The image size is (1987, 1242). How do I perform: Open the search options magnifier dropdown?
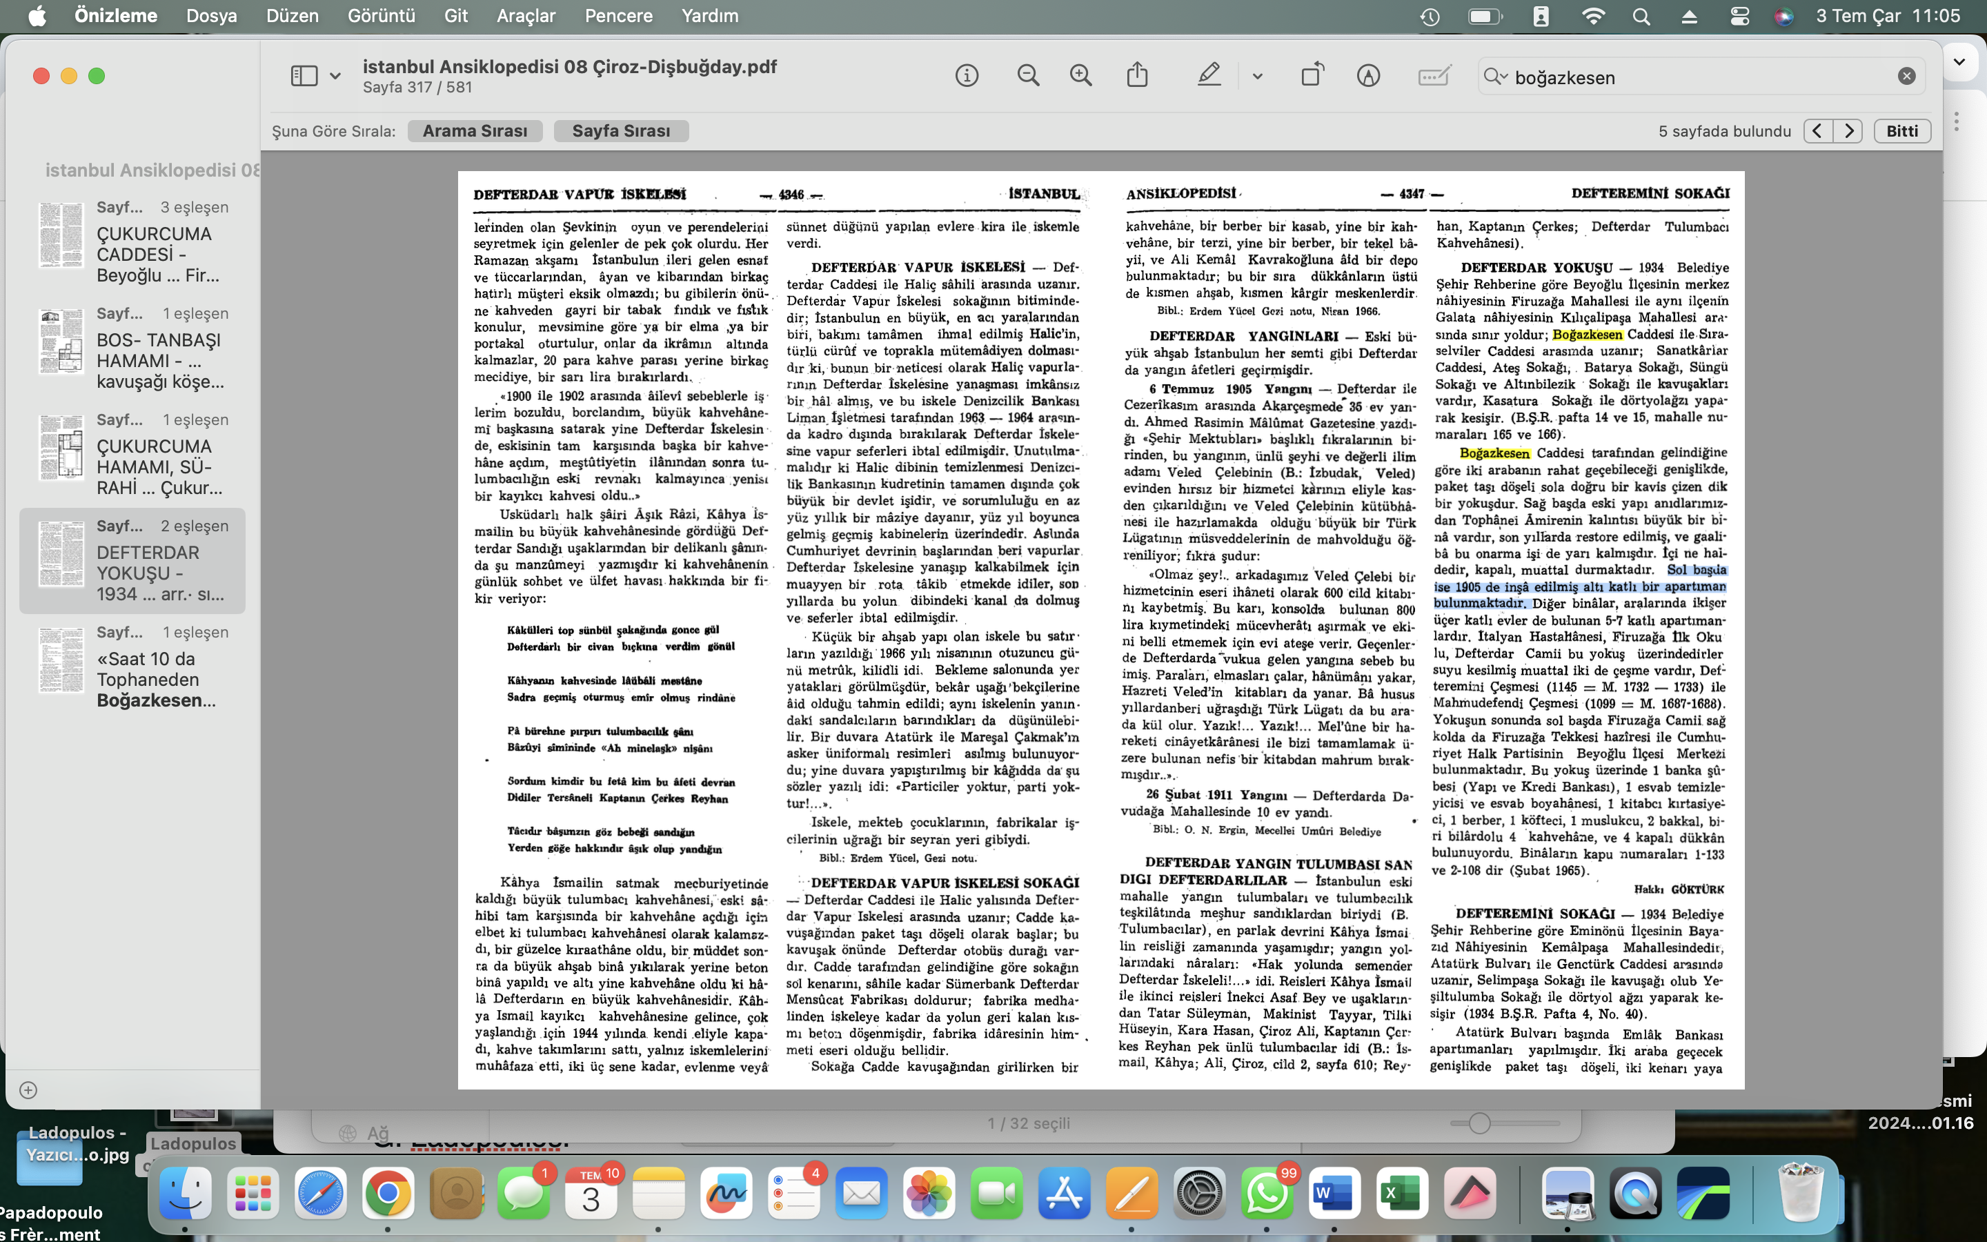[1495, 77]
